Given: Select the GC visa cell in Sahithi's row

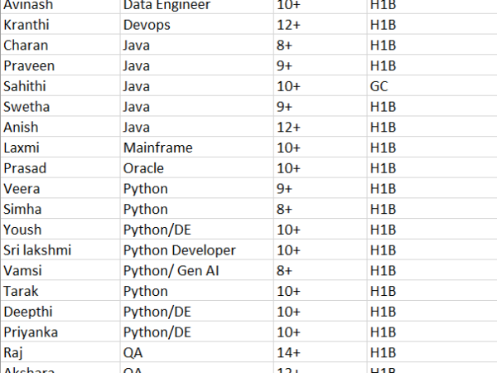Looking at the screenshot, I should click(379, 86).
